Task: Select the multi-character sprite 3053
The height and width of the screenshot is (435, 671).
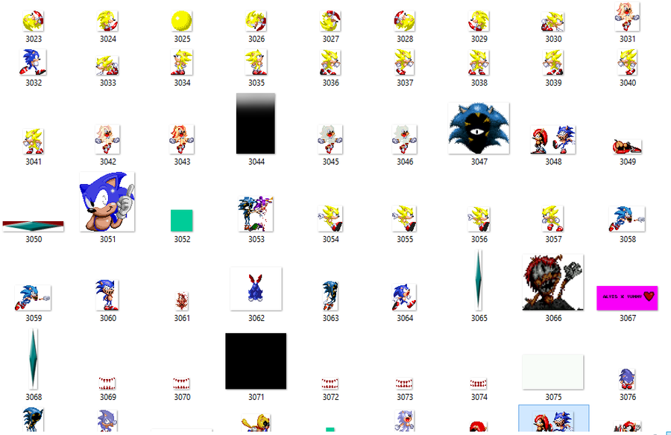Action: point(256,214)
